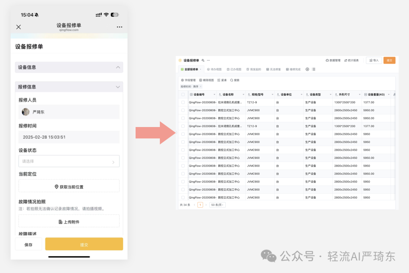
Task: Open the 50 条/页 page size dropdown
Action: (217, 205)
